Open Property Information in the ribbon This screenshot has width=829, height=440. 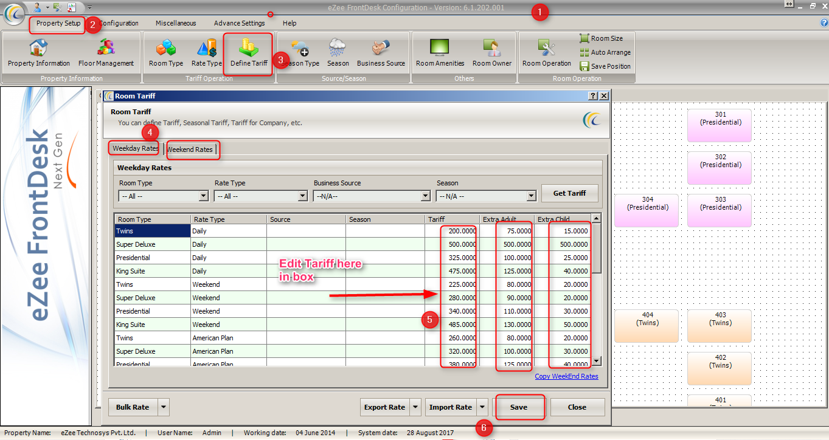pos(38,53)
